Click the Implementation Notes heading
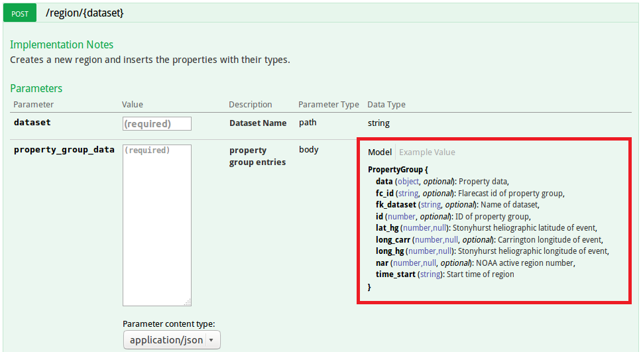641x352 pixels. 62,45
